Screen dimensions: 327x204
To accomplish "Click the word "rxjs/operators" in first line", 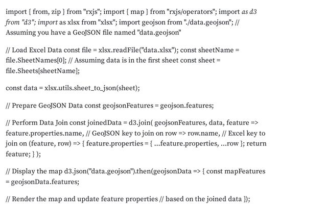I will point(191,12).
